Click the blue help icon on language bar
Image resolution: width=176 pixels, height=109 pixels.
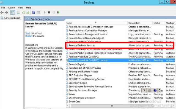pos(155,90)
